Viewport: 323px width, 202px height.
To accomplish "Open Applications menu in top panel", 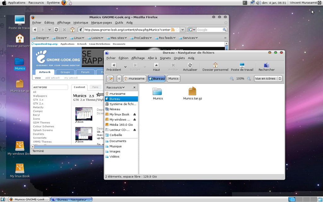I will [17, 3].
